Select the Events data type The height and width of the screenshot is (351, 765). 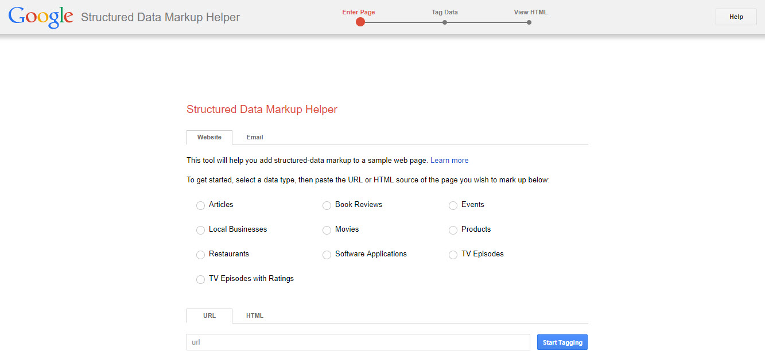pyautogui.click(x=453, y=205)
